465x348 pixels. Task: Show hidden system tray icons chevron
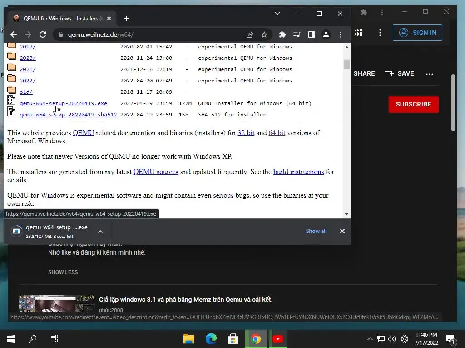[x=370, y=339]
